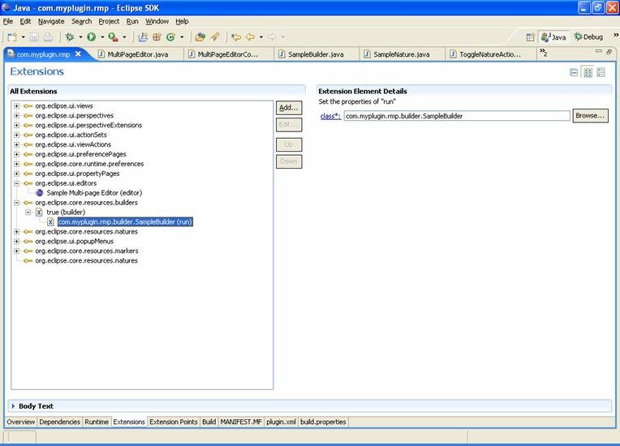The image size is (620, 446).
Task: Close the com.myplugin.rmp editor tab
Action: (x=78, y=54)
